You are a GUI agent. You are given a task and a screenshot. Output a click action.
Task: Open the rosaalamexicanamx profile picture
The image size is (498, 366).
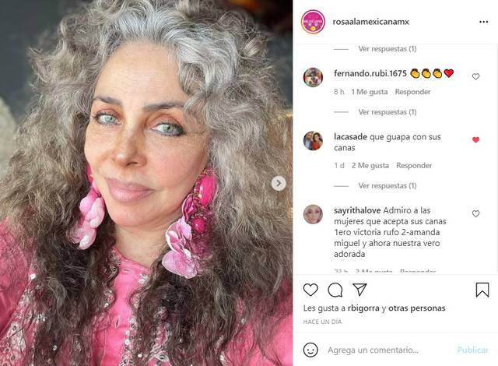click(313, 22)
